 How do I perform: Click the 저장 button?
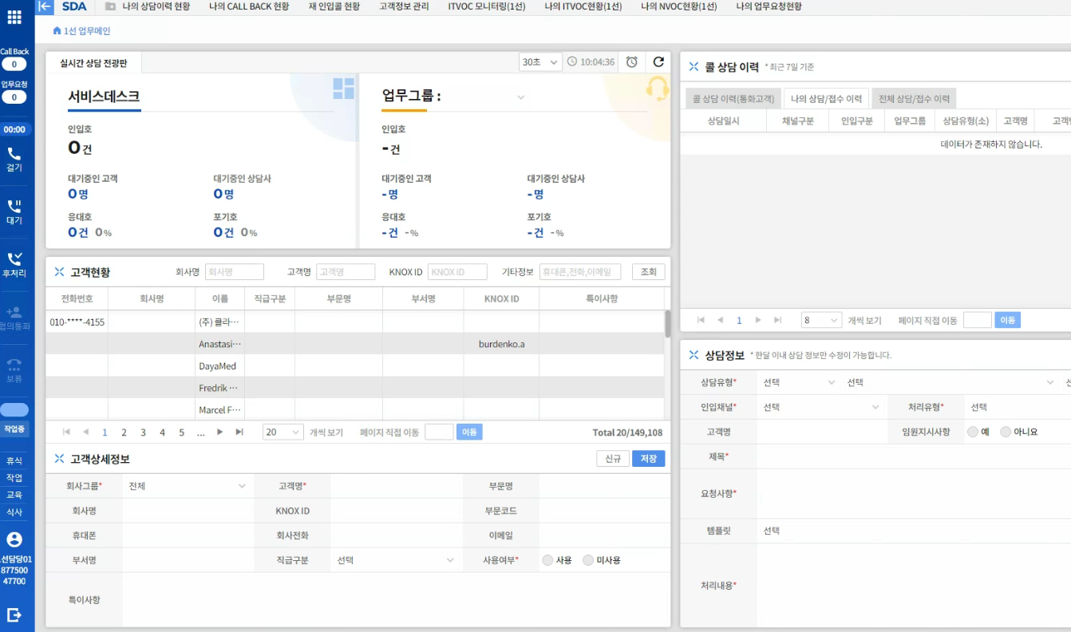(x=648, y=459)
